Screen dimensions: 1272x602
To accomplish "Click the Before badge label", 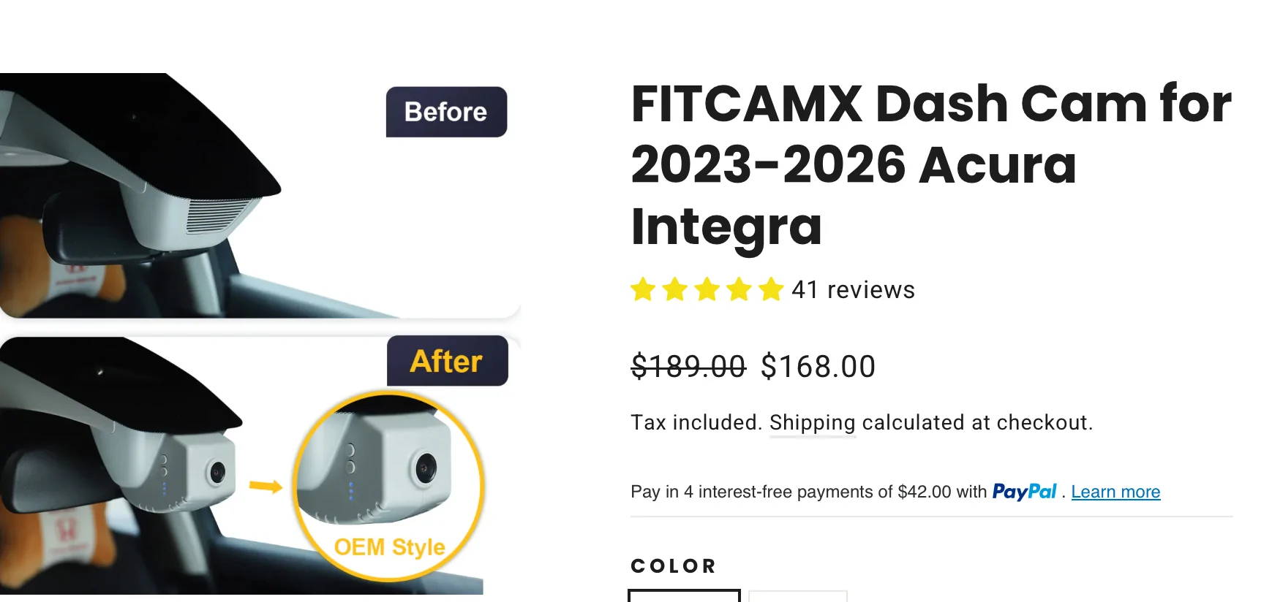I will (446, 112).
